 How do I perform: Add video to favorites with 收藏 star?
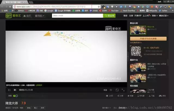(130, 96)
